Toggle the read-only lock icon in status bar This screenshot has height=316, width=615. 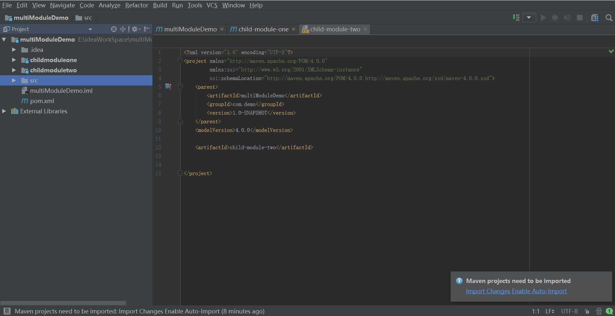coord(587,311)
